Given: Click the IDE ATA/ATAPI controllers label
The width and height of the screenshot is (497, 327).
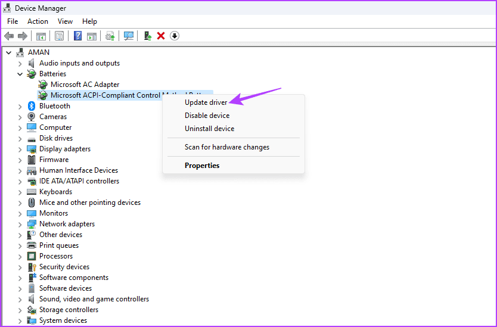Looking at the screenshot, I should [x=79, y=181].
